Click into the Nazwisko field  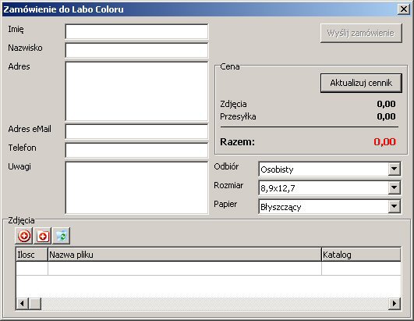pos(136,50)
